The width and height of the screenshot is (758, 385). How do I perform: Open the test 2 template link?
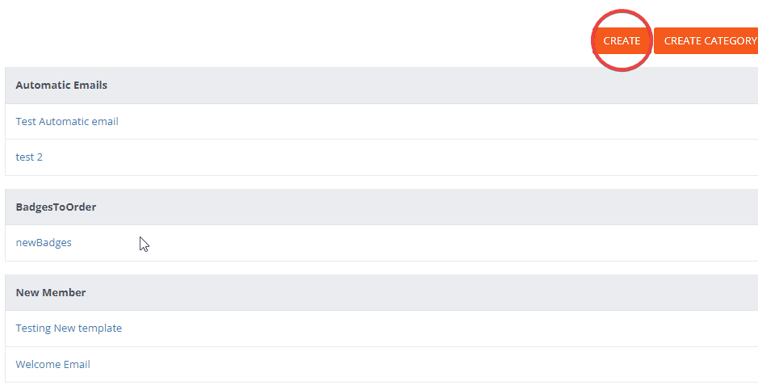[29, 157]
